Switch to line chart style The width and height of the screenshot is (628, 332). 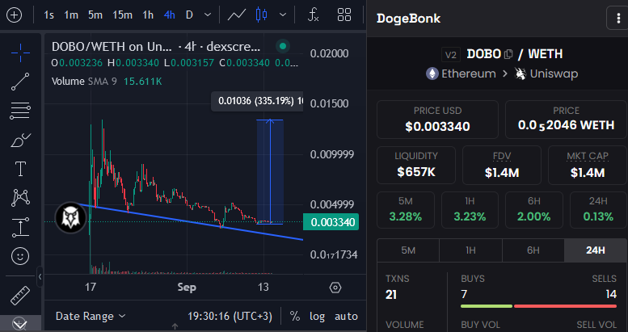point(236,15)
